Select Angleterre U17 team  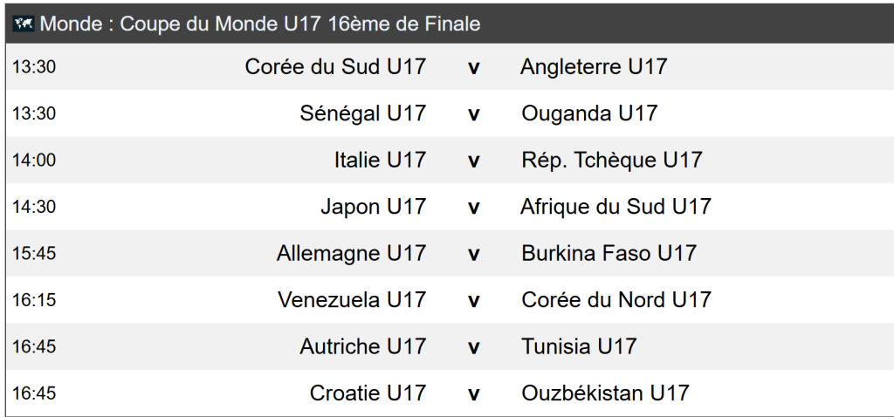click(x=594, y=67)
